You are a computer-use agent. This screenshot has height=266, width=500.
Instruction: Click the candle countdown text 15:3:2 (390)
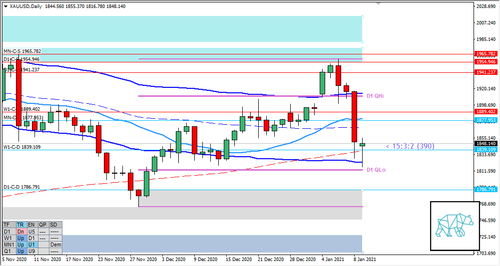[410, 146]
